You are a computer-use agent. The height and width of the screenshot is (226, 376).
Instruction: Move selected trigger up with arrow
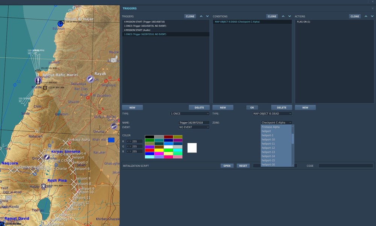pyautogui.click(x=201, y=17)
